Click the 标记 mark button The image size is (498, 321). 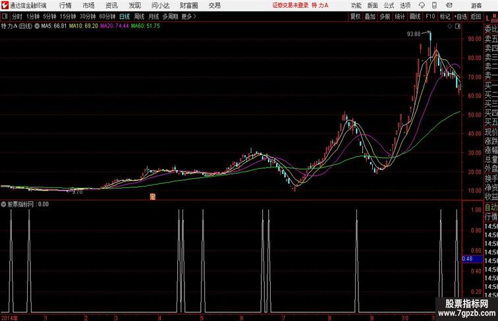[445, 16]
